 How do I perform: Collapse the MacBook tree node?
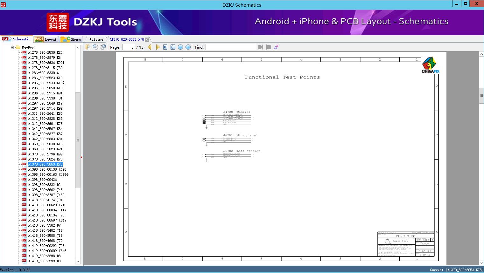point(12,47)
